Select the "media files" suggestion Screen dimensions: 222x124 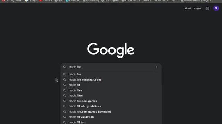click(x=111, y=90)
